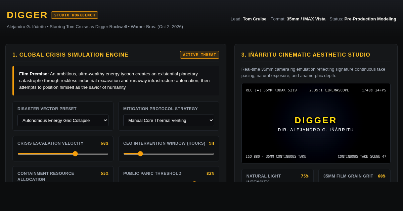Click the Lead 'Tom Cruise' header text
Viewport: 403px width, 211px height.
click(255, 19)
